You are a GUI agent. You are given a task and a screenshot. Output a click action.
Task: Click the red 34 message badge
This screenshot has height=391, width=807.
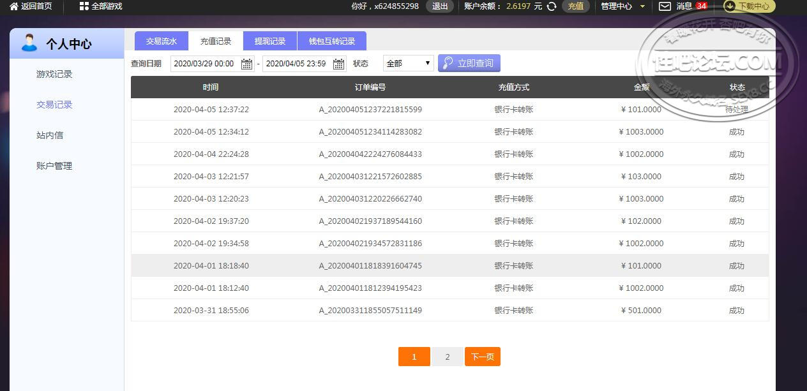coord(702,6)
